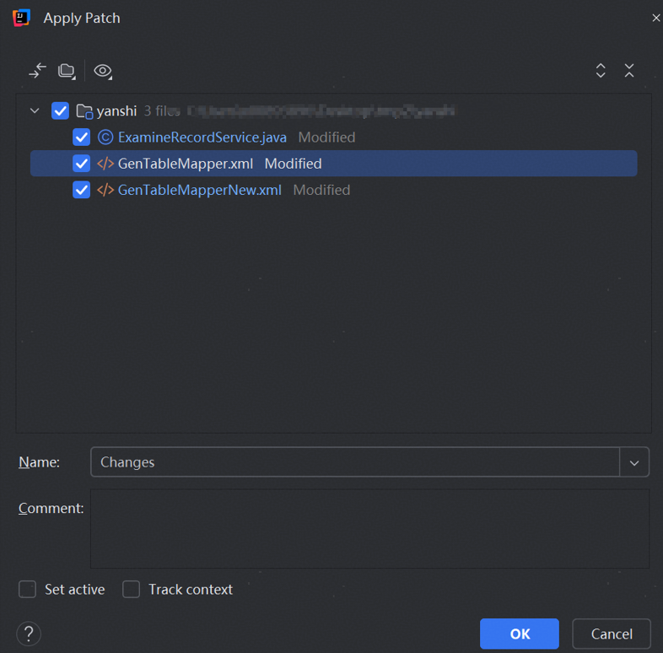
Task: Click into the Comment text area
Action: coord(369,529)
